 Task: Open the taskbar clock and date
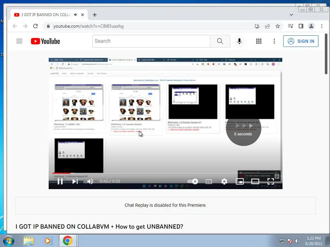[x=314, y=241]
